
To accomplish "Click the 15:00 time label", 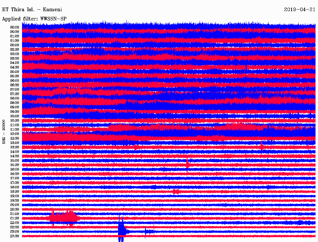I will pyautogui.click(x=15, y=160).
